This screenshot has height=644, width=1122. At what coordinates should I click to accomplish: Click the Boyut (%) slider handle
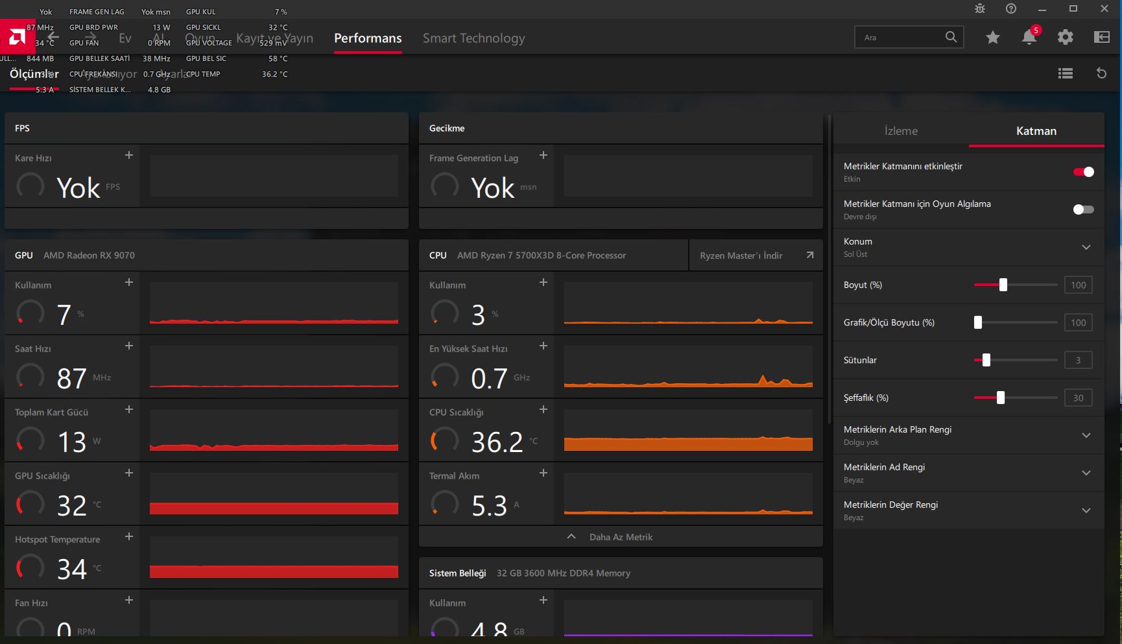[1003, 285]
